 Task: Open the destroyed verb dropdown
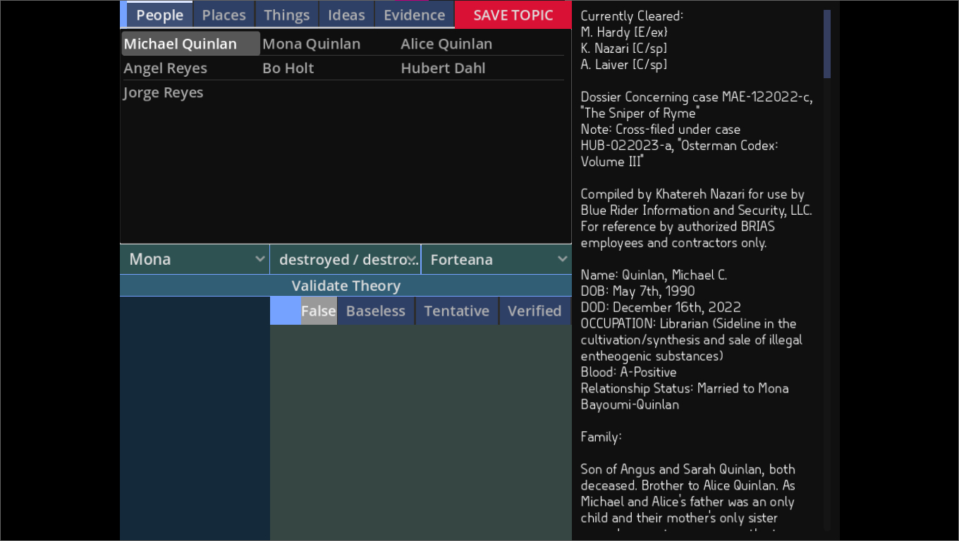pos(345,259)
